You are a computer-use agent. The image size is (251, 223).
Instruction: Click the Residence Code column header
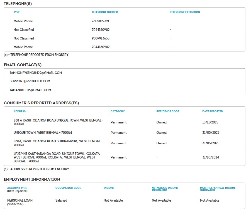click(x=167, y=111)
